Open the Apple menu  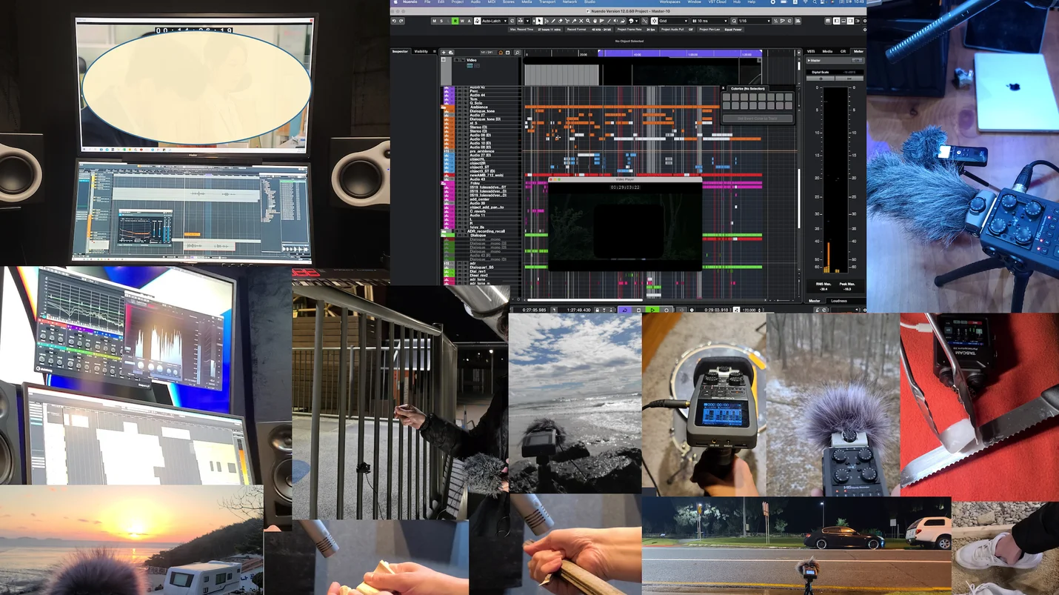tap(395, 2)
